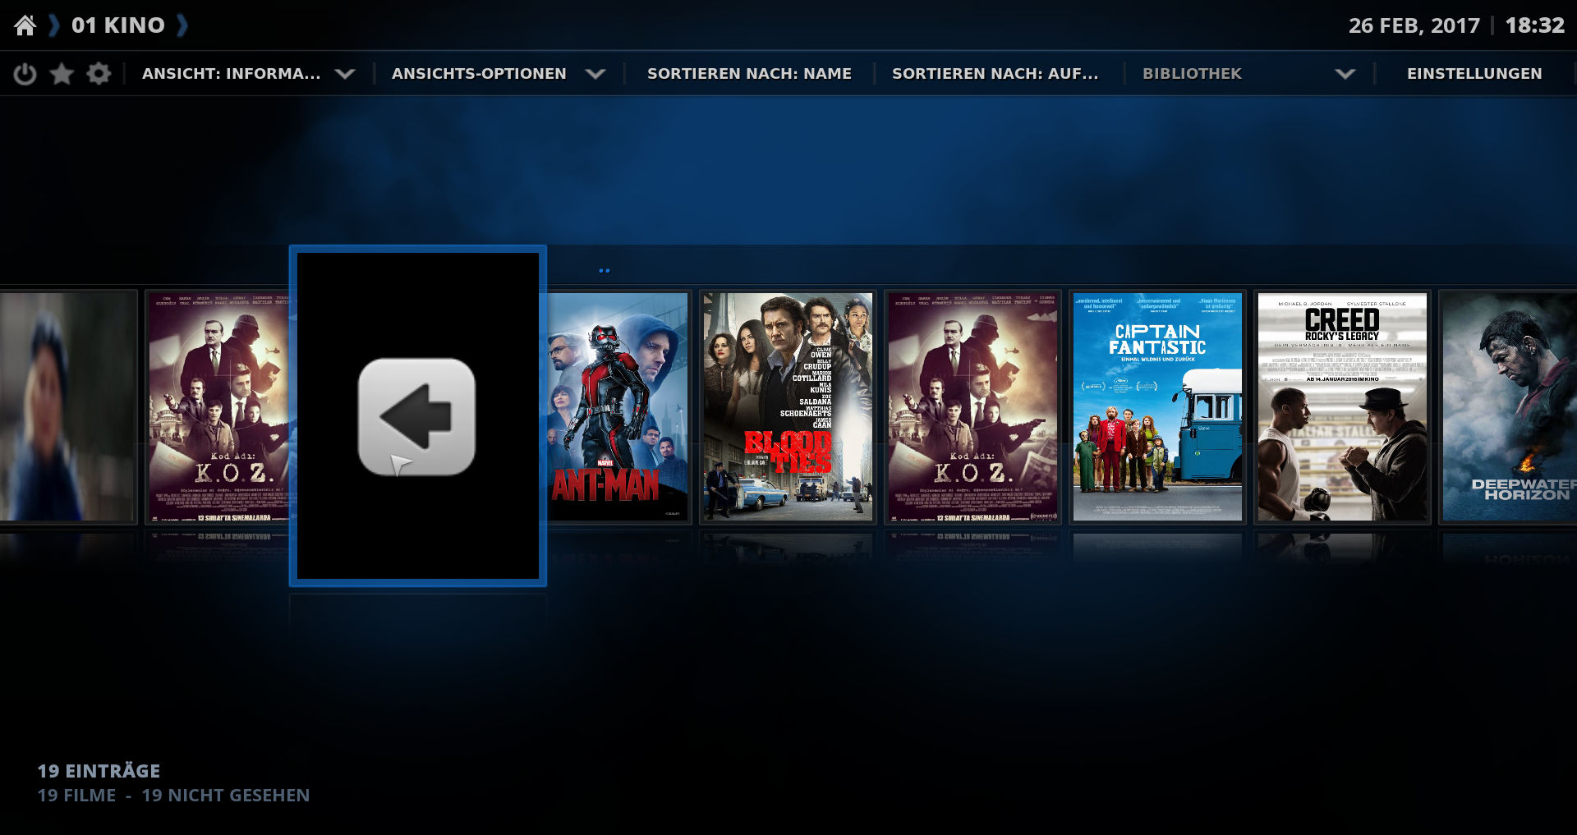This screenshot has height=835, width=1577.
Task: Select the Creed Rocky's Legacy poster
Action: tap(1342, 406)
